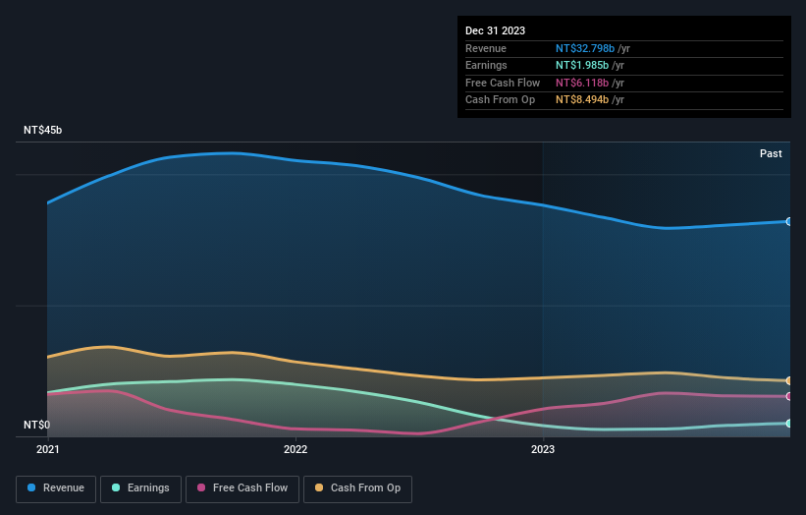Click the Free Cash Flow endpoint marker

click(x=789, y=396)
